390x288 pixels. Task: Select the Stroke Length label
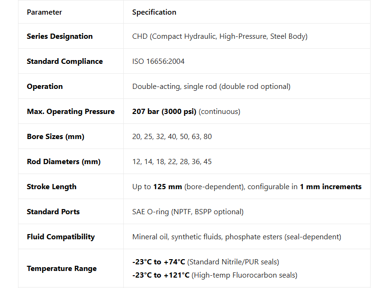52,187
